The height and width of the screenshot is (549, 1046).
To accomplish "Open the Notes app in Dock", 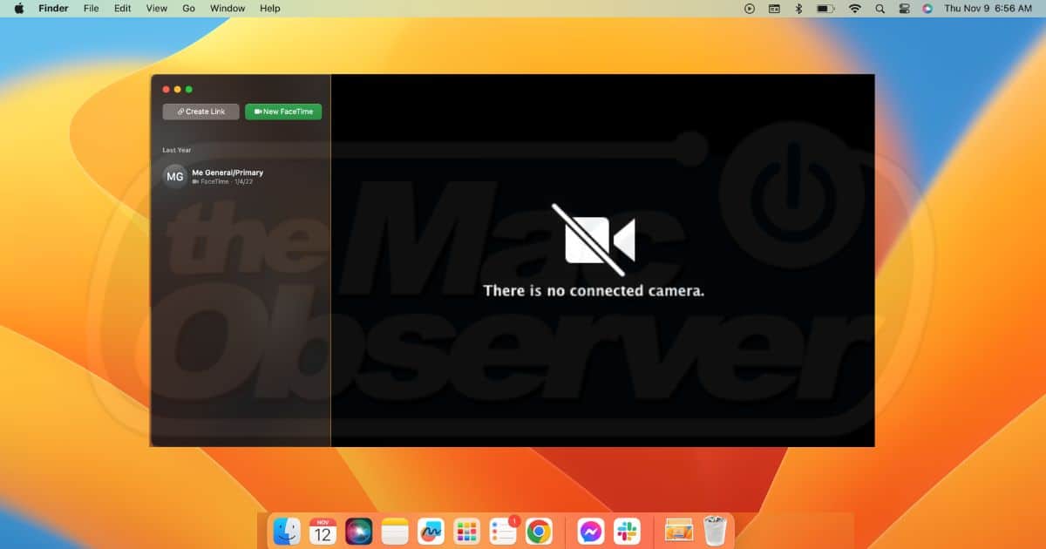I will point(395,531).
